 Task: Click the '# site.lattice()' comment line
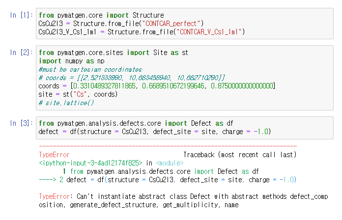[66, 103]
